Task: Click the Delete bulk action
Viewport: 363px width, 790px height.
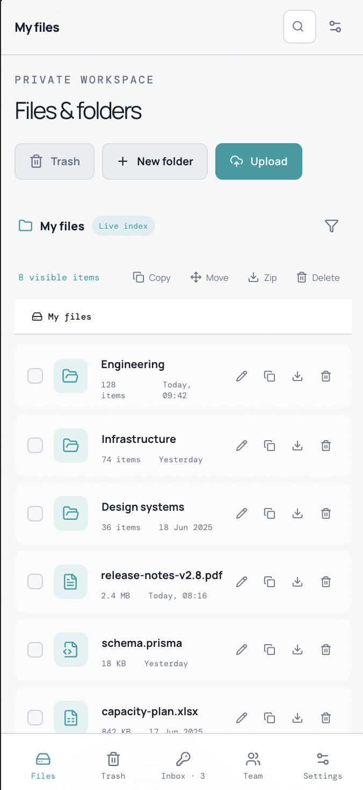Action: (x=318, y=278)
